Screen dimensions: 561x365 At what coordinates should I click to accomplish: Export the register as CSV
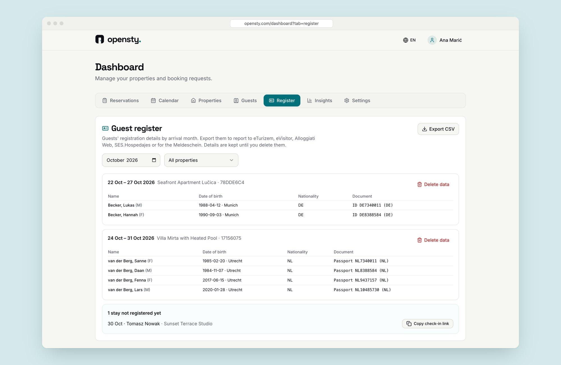click(x=438, y=129)
